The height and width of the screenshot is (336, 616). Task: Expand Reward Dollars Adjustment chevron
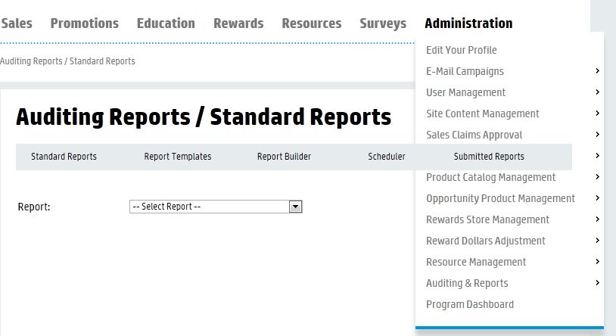tap(597, 241)
